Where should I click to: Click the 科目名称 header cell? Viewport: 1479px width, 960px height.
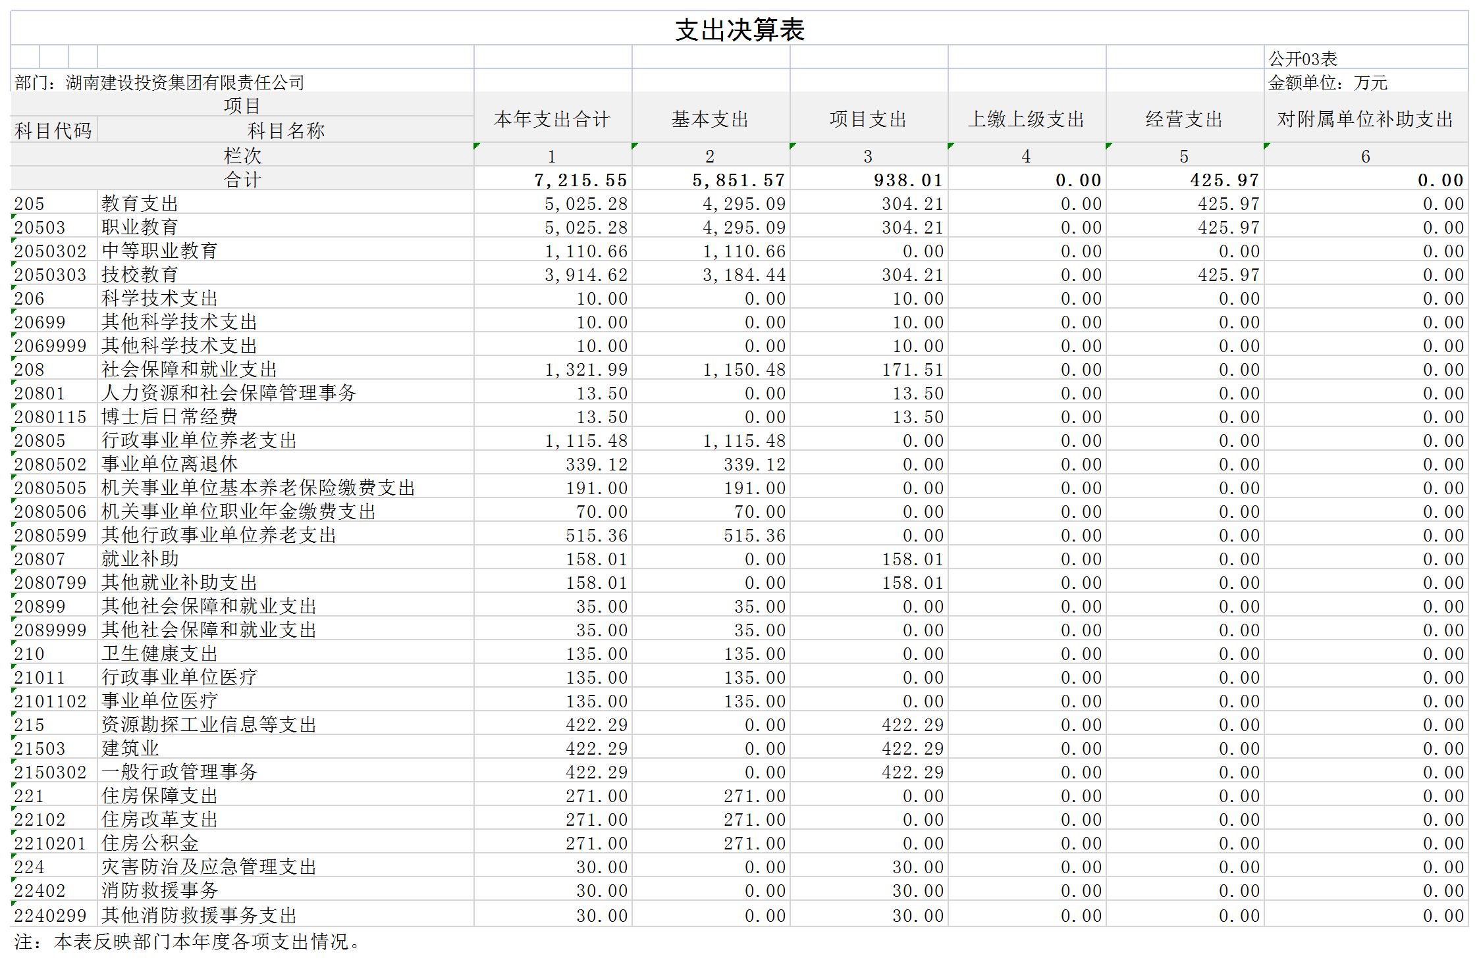[285, 130]
